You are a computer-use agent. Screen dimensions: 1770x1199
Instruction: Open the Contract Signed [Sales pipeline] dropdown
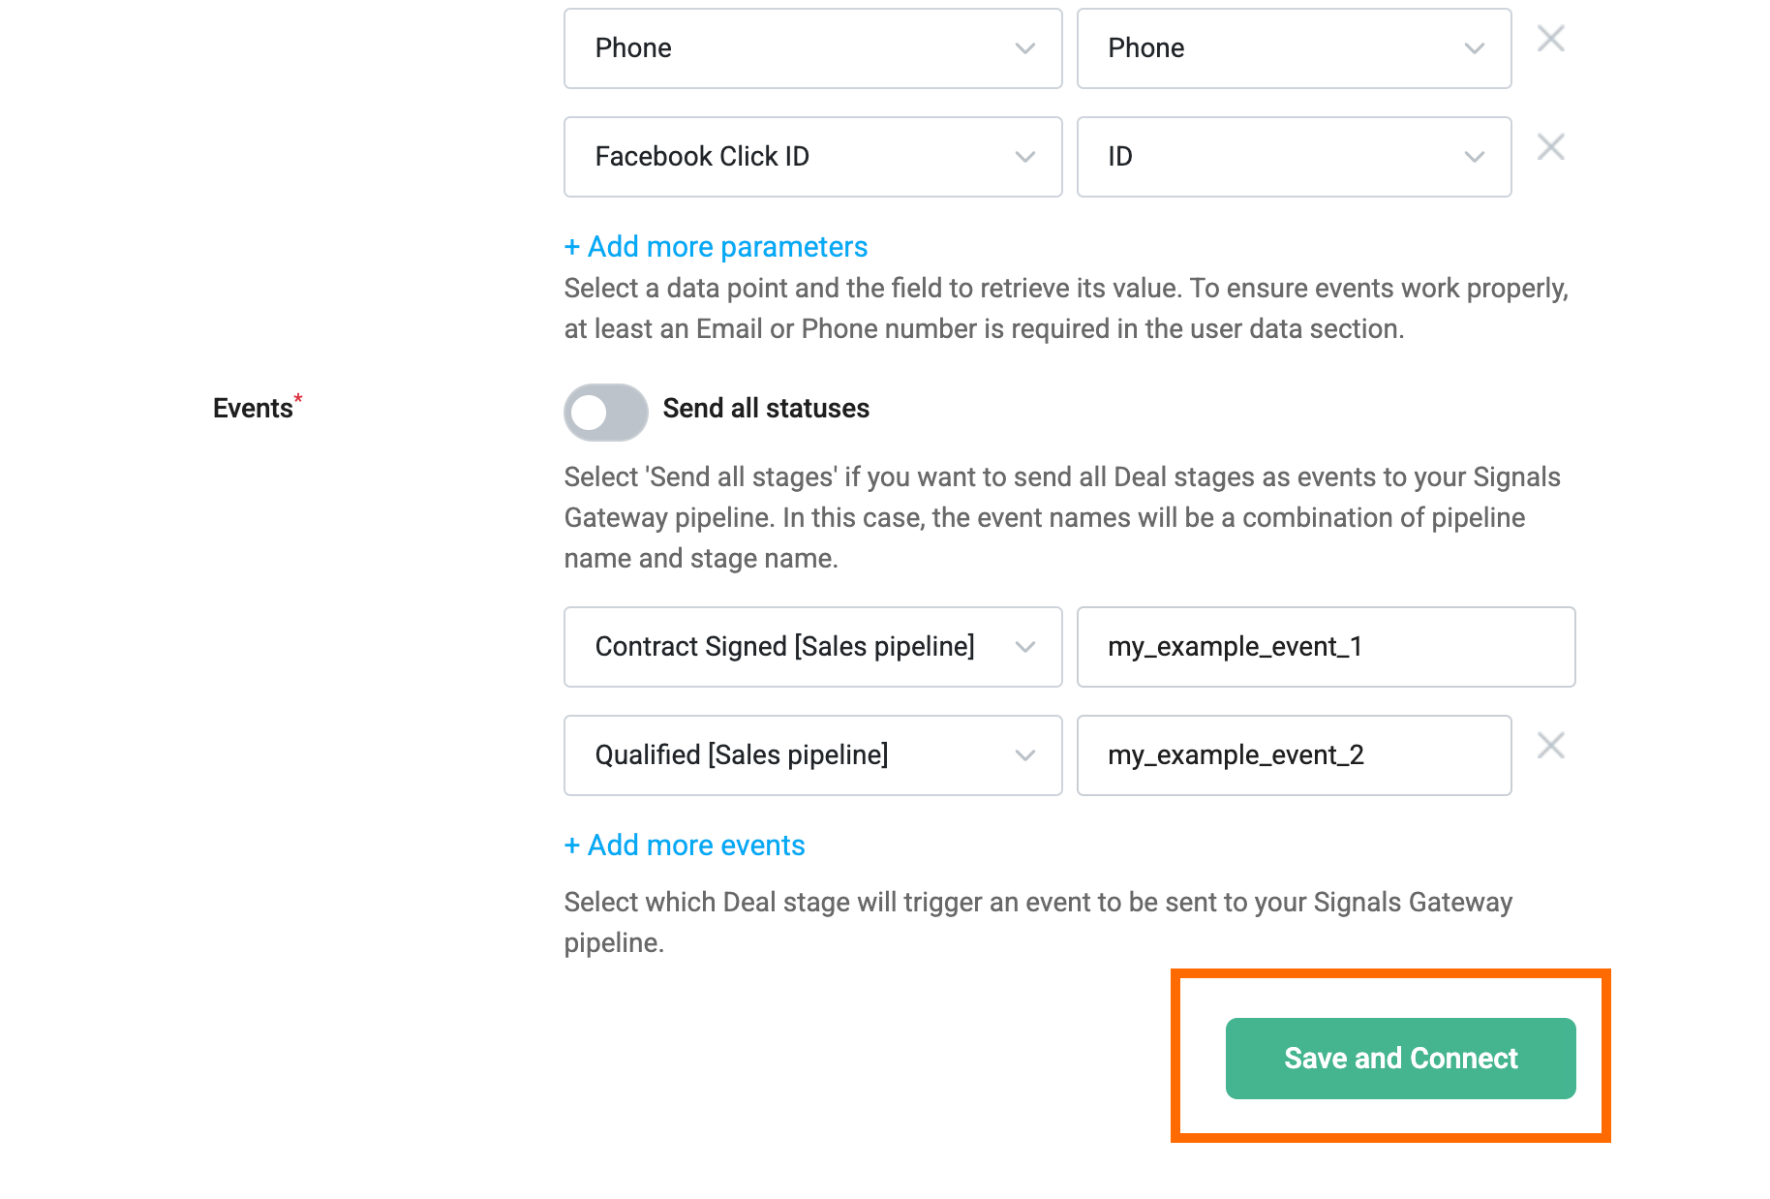click(813, 647)
